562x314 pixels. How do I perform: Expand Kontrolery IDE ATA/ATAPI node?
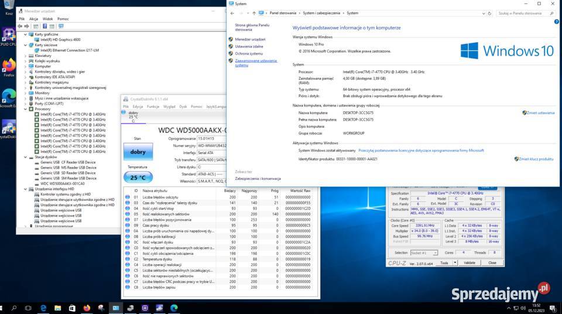pyautogui.click(x=25, y=77)
